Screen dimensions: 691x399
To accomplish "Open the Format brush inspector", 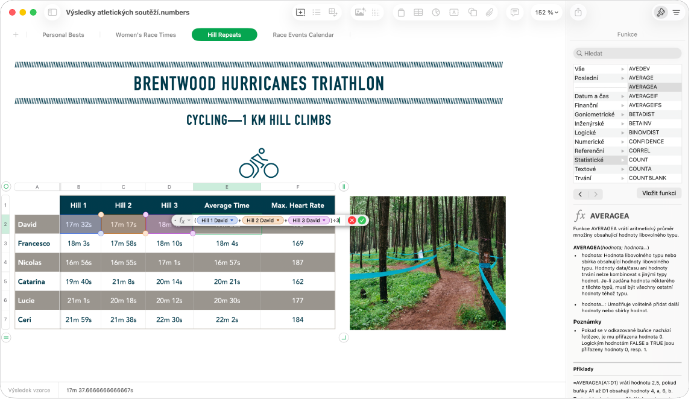I will (661, 13).
